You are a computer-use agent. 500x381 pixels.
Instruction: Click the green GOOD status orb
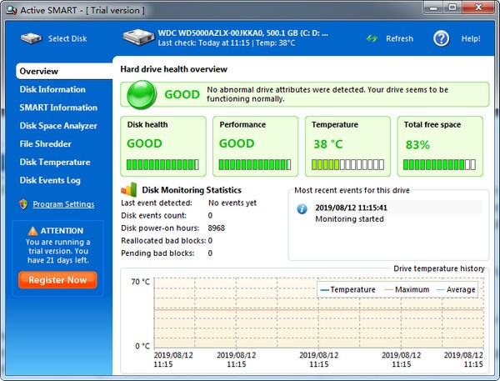tap(142, 95)
